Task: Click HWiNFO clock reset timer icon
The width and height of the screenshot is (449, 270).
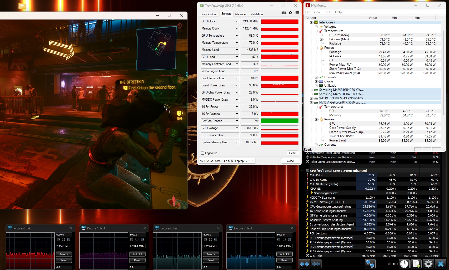Action: click(x=404, y=264)
